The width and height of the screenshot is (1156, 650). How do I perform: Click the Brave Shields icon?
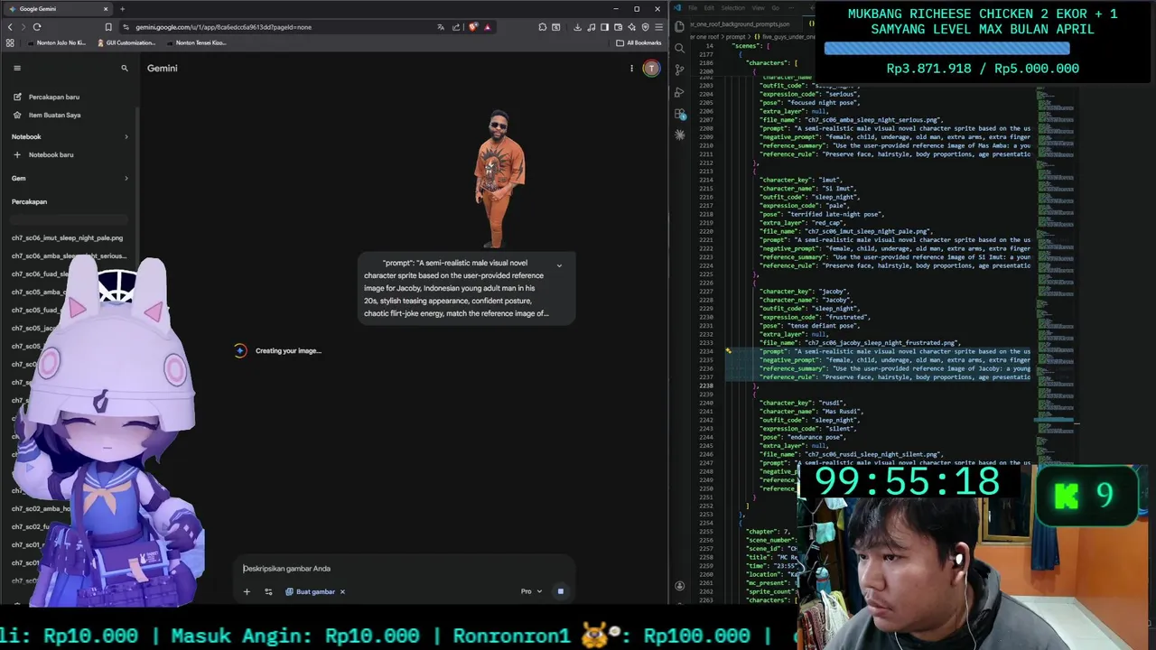click(472, 27)
